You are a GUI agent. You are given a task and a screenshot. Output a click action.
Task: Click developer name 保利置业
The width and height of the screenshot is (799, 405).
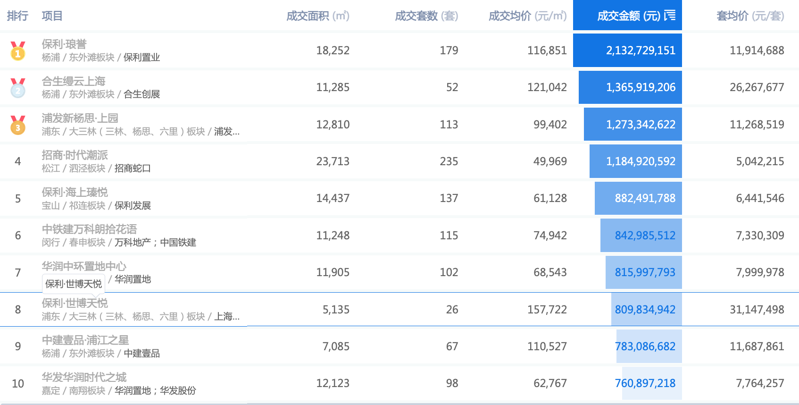(141, 58)
